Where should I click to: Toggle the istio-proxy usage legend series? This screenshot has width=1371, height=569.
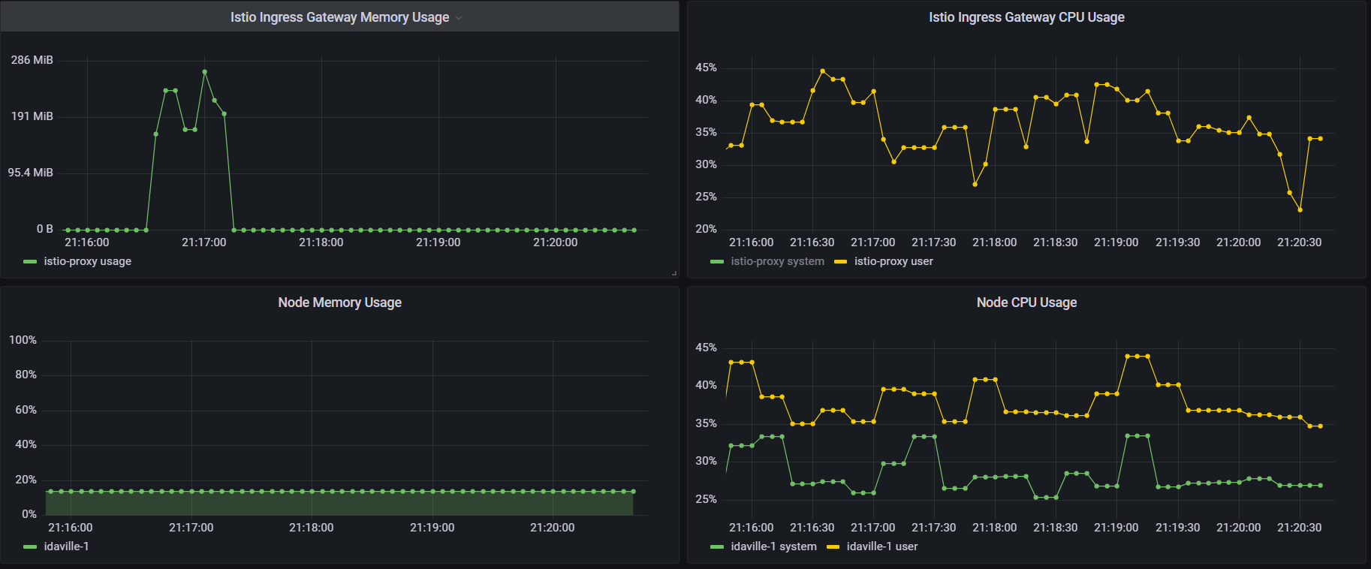87,261
